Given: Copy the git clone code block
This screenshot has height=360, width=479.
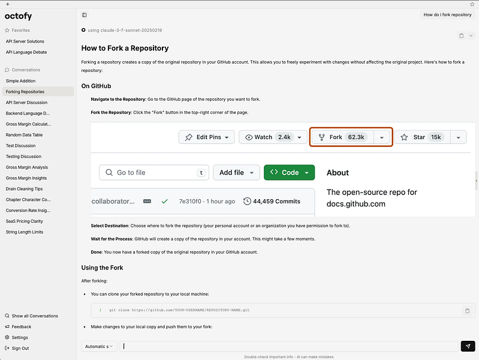Looking at the screenshot, I should point(467,310).
